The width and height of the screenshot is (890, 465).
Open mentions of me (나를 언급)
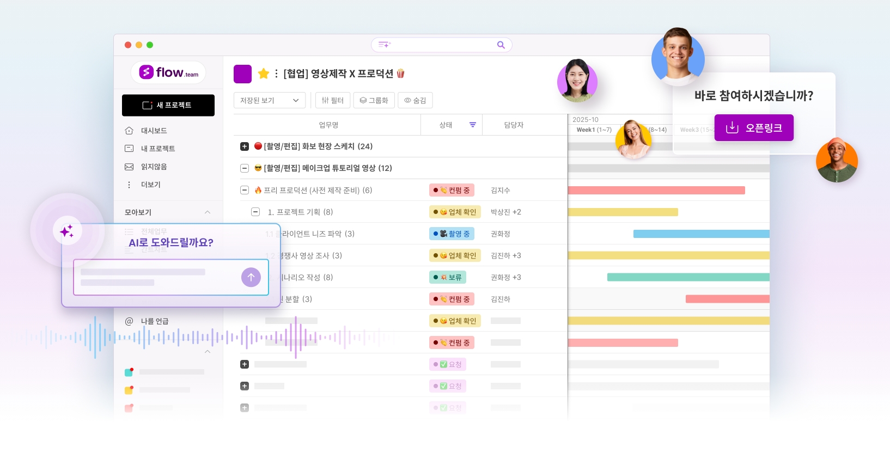(x=155, y=321)
